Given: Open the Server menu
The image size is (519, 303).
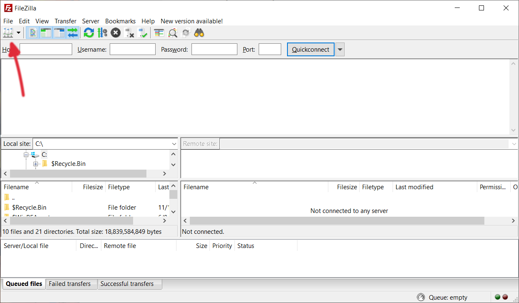Looking at the screenshot, I should tap(91, 21).
